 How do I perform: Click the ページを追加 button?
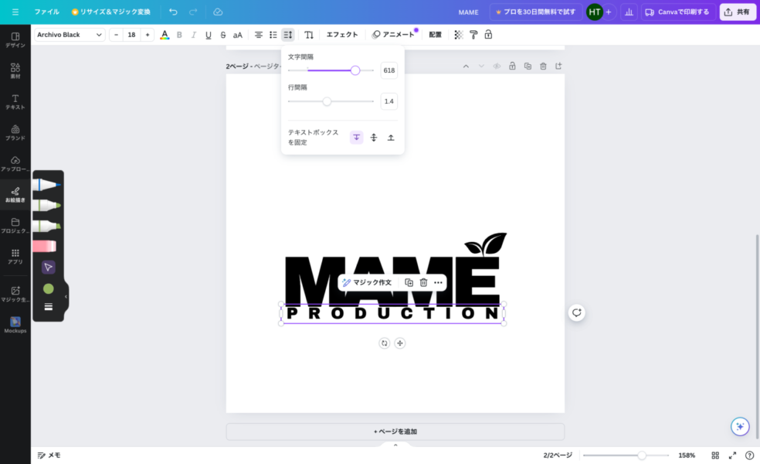pos(395,432)
